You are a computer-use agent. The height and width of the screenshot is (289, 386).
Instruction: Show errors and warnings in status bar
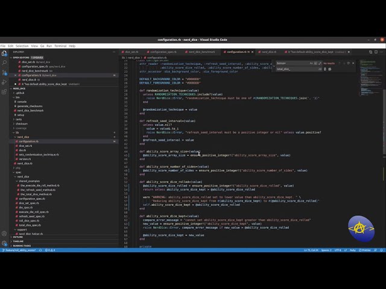pos(50,250)
